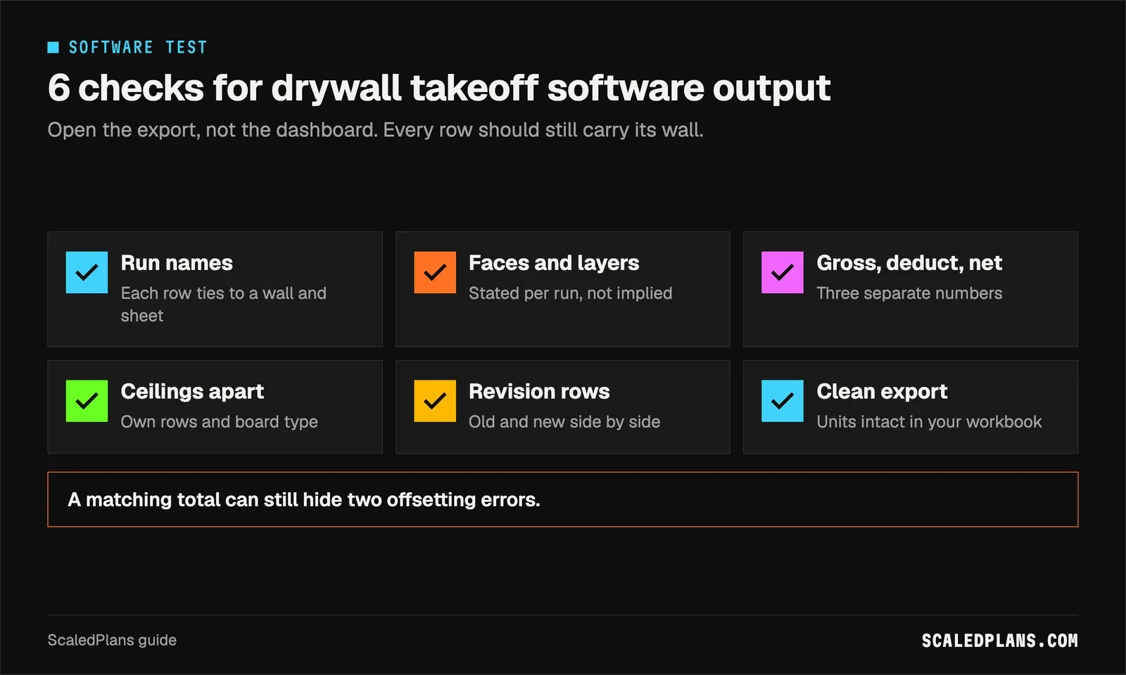Click the subtitle starting 'Open the export'
Viewport: 1126px width, 675px height.
(x=375, y=130)
